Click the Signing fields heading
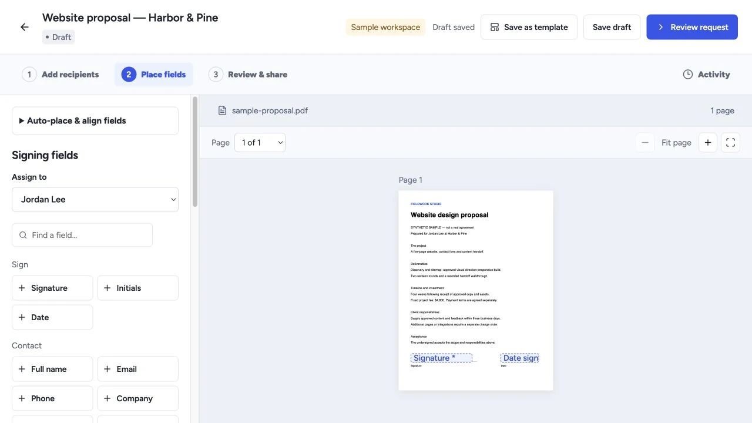 click(45, 155)
